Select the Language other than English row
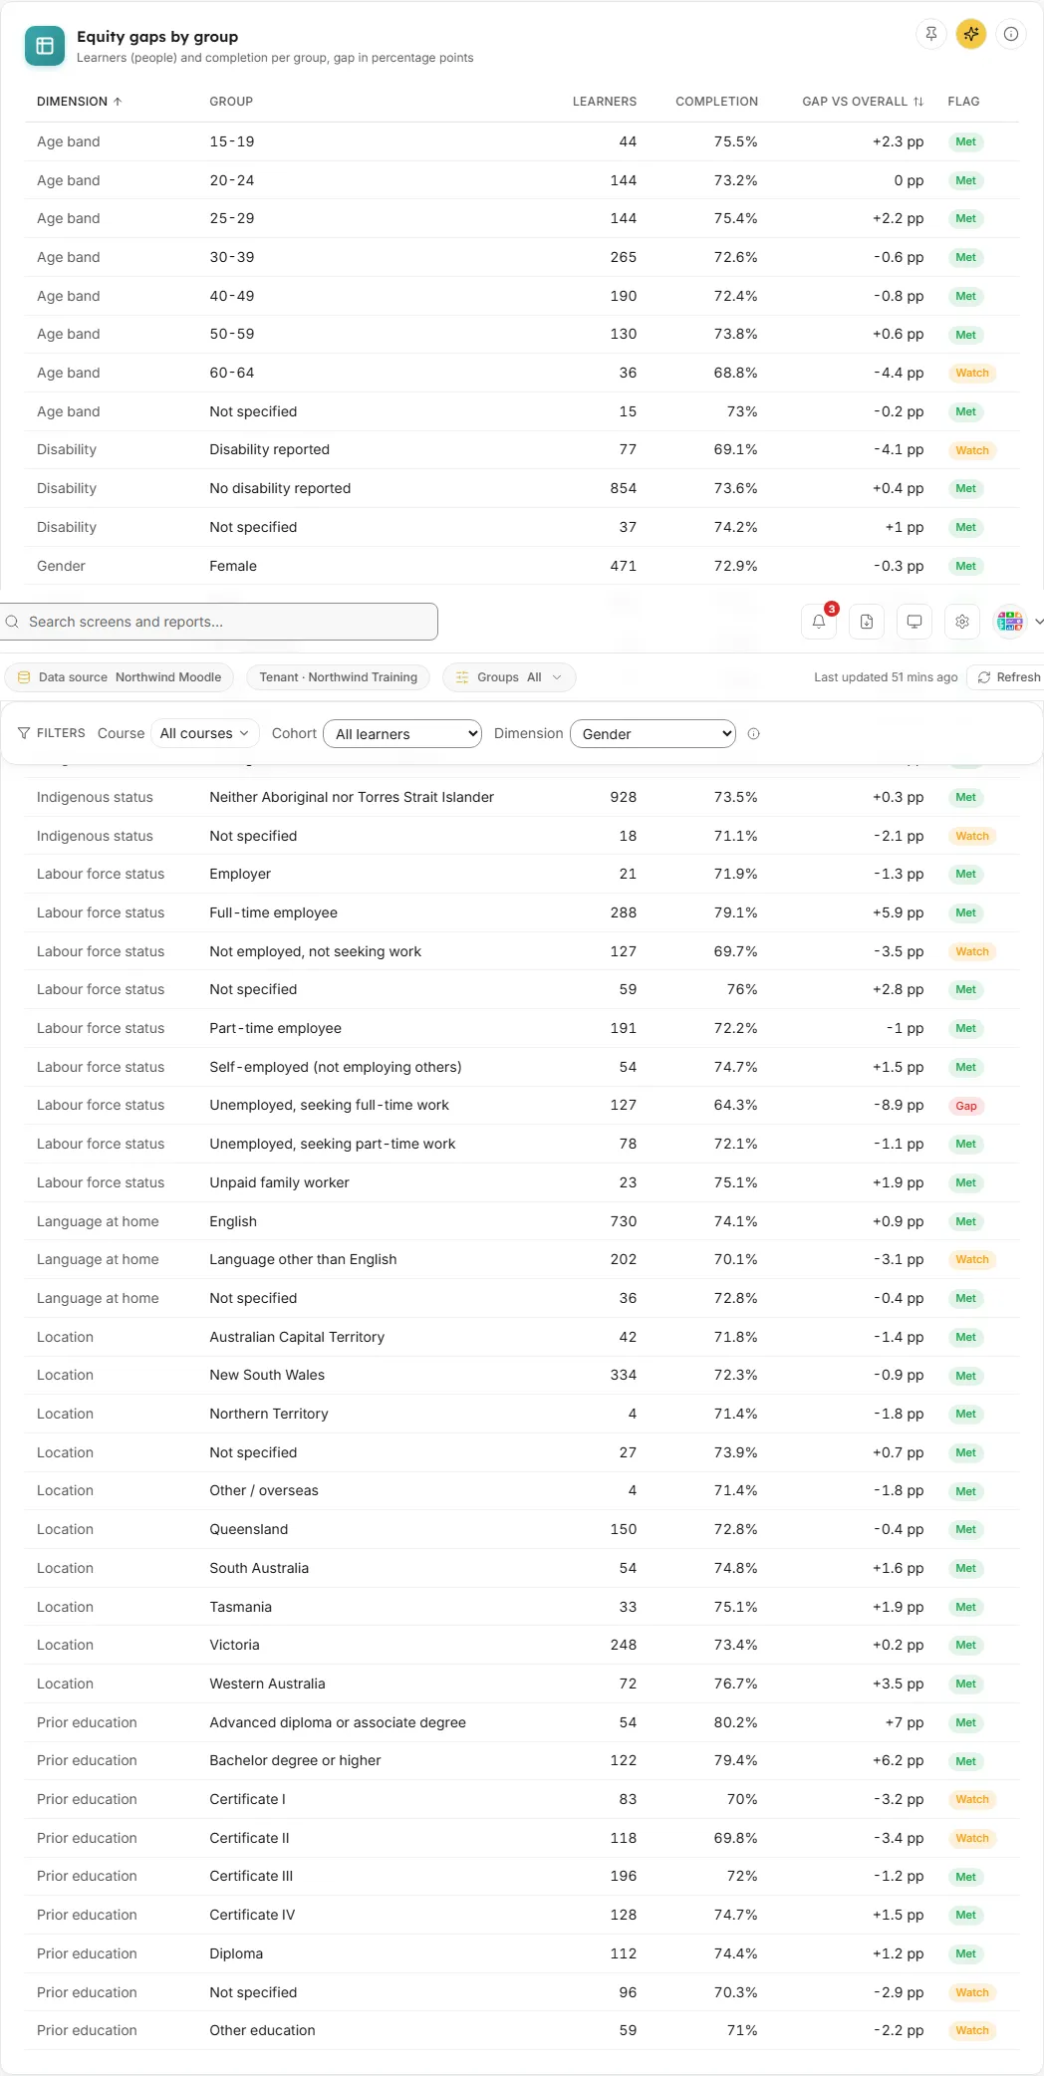1044x2076 pixels. [x=522, y=1259]
